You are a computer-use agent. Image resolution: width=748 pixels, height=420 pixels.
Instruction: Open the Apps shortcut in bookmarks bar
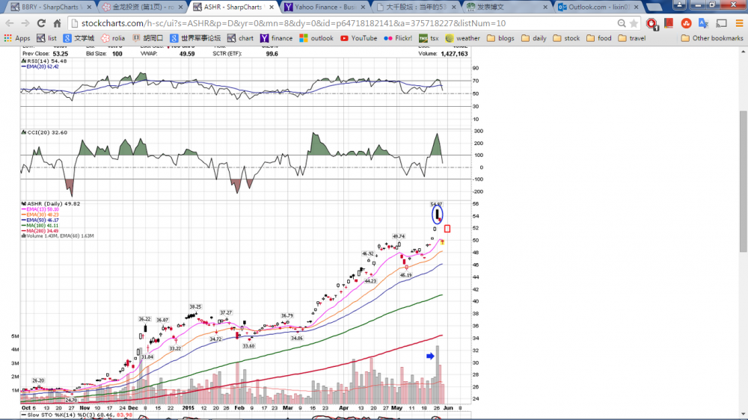17,38
